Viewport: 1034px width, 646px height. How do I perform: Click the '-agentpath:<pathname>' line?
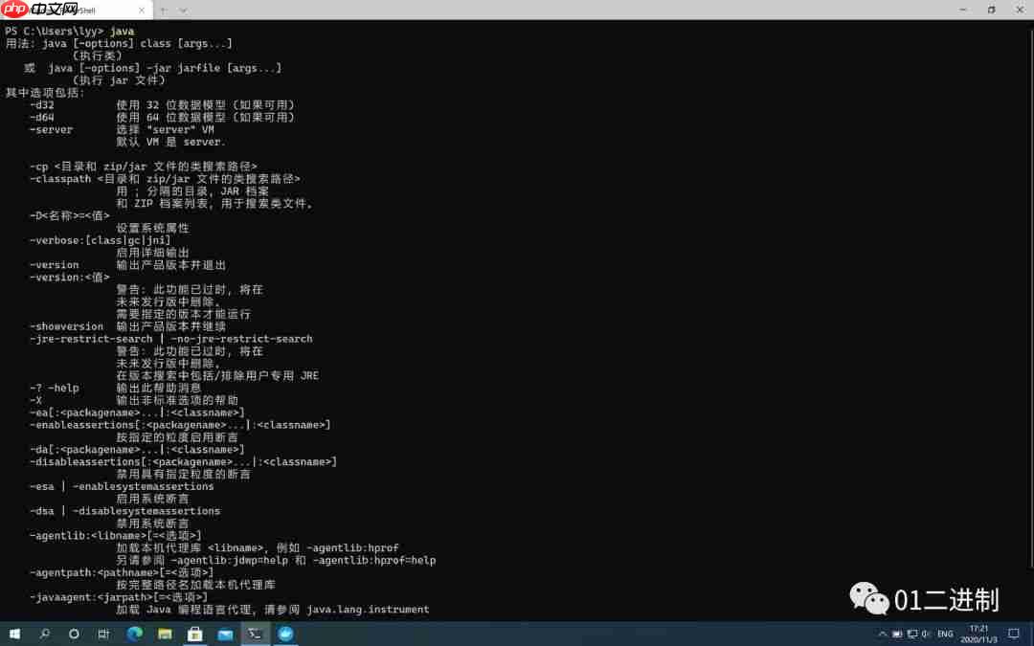[122, 573]
